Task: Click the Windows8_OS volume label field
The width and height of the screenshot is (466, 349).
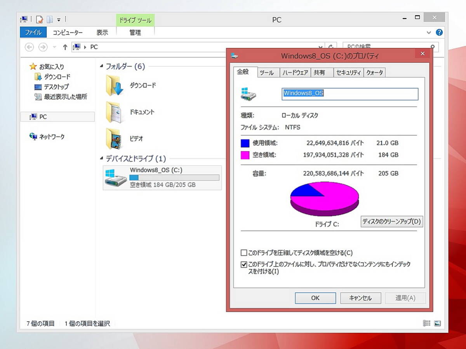Action: point(350,94)
